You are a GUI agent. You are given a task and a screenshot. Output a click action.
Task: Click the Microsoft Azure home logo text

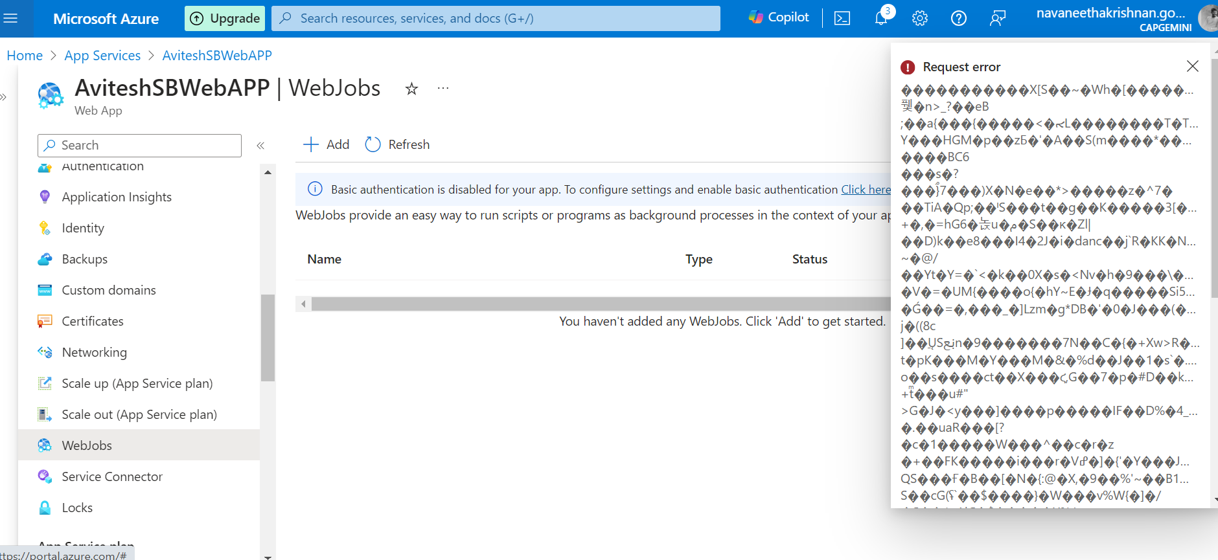[x=106, y=19]
